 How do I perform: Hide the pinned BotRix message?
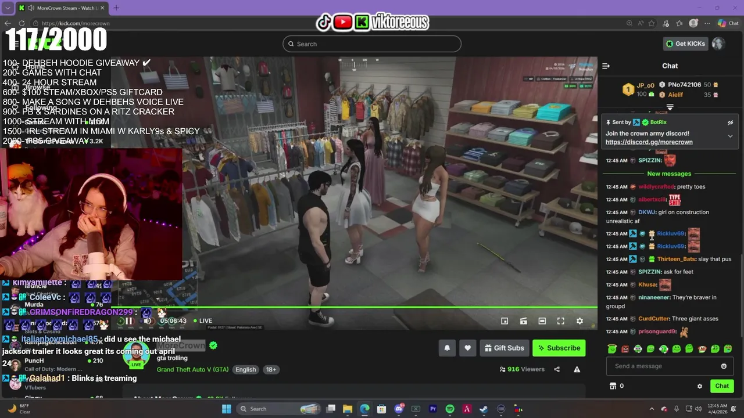730,122
